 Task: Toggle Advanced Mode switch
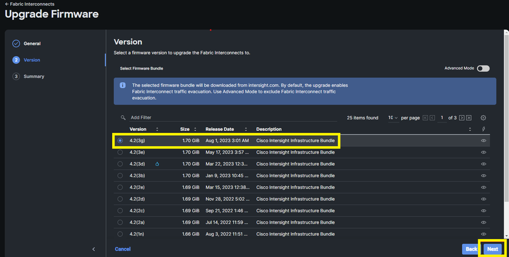click(x=483, y=68)
